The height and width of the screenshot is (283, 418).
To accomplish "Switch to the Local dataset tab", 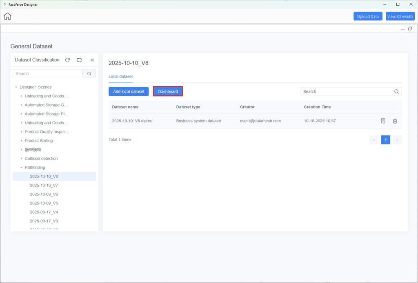I will (x=120, y=77).
